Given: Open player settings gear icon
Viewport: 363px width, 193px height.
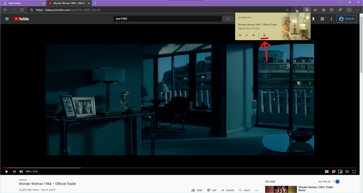Looking at the screenshot, I should (334, 172).
